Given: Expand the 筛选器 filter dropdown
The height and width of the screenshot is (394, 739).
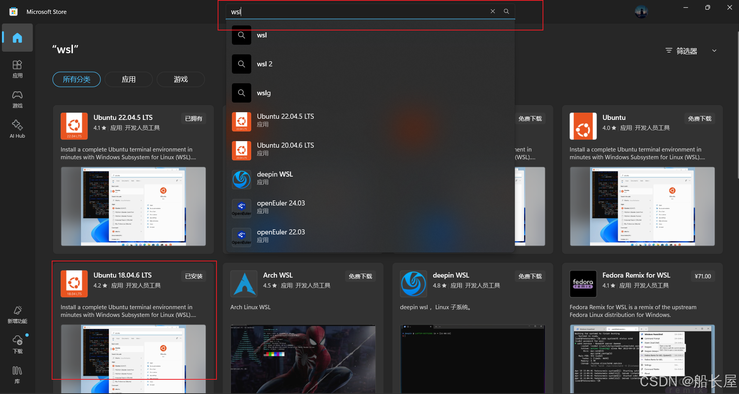Looking at the screenshot, I should (x=690, y=51).
